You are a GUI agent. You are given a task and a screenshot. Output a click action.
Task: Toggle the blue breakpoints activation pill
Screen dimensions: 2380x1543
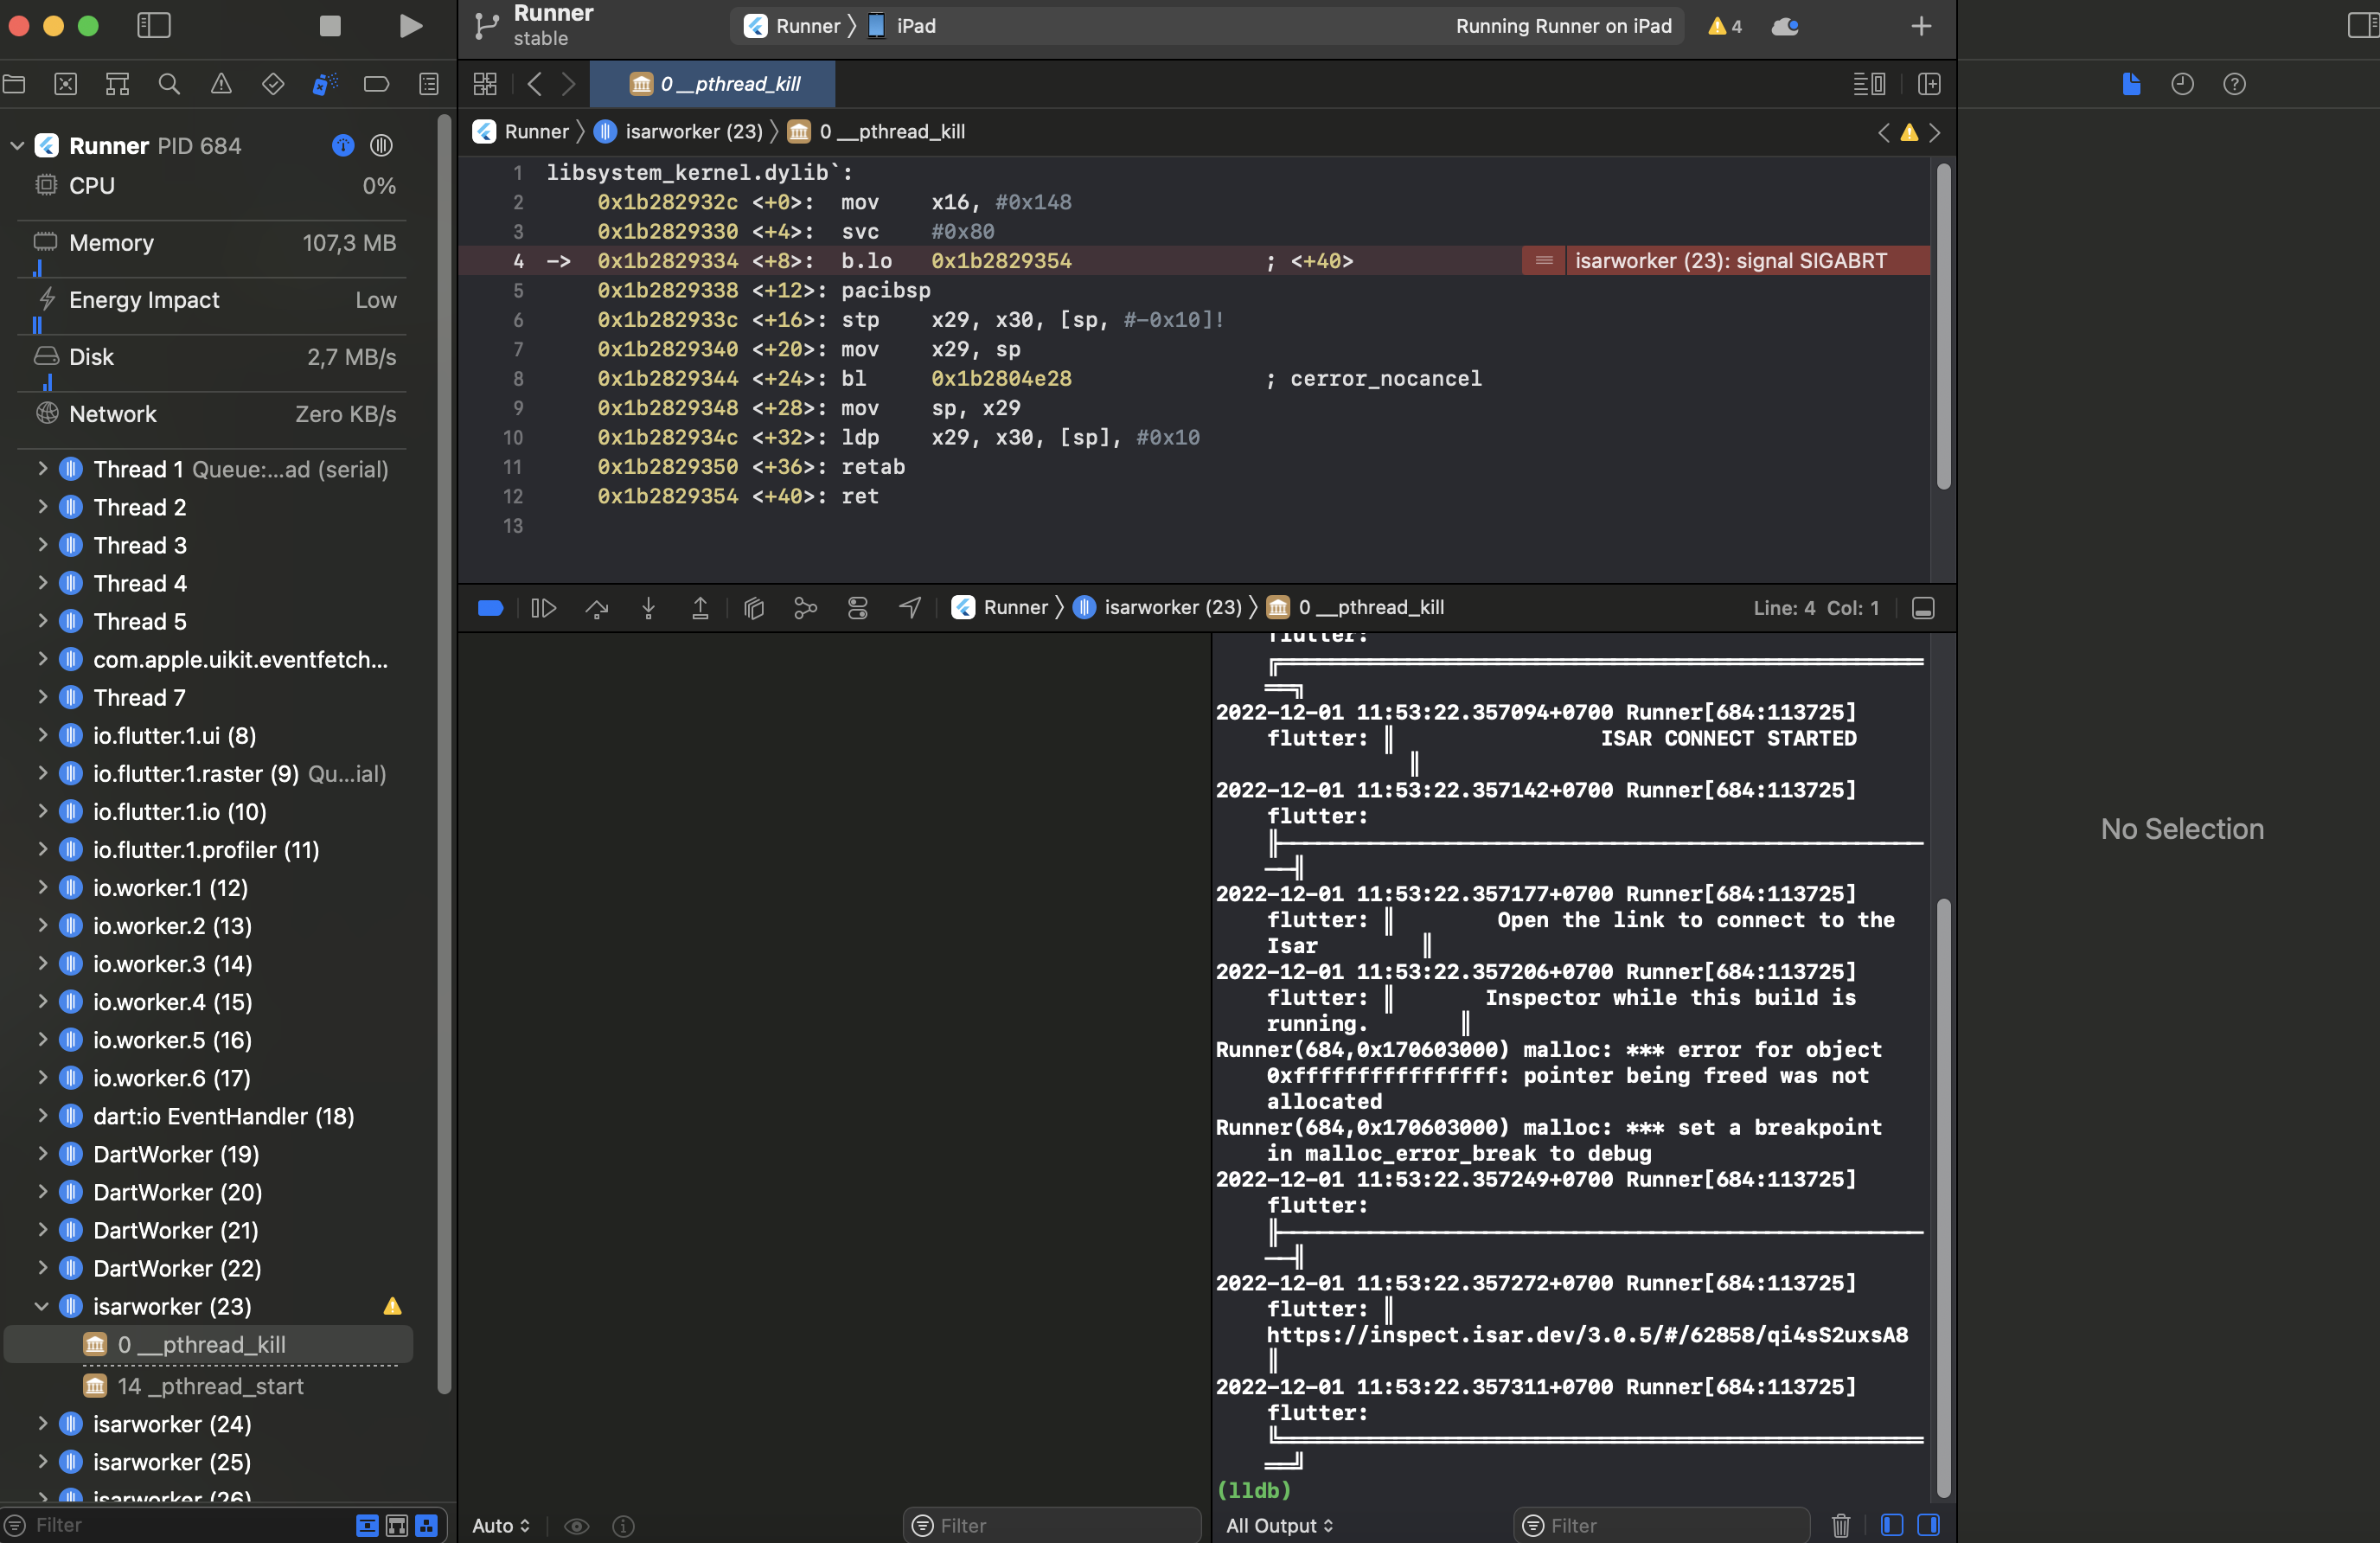(x=490, y=608)
